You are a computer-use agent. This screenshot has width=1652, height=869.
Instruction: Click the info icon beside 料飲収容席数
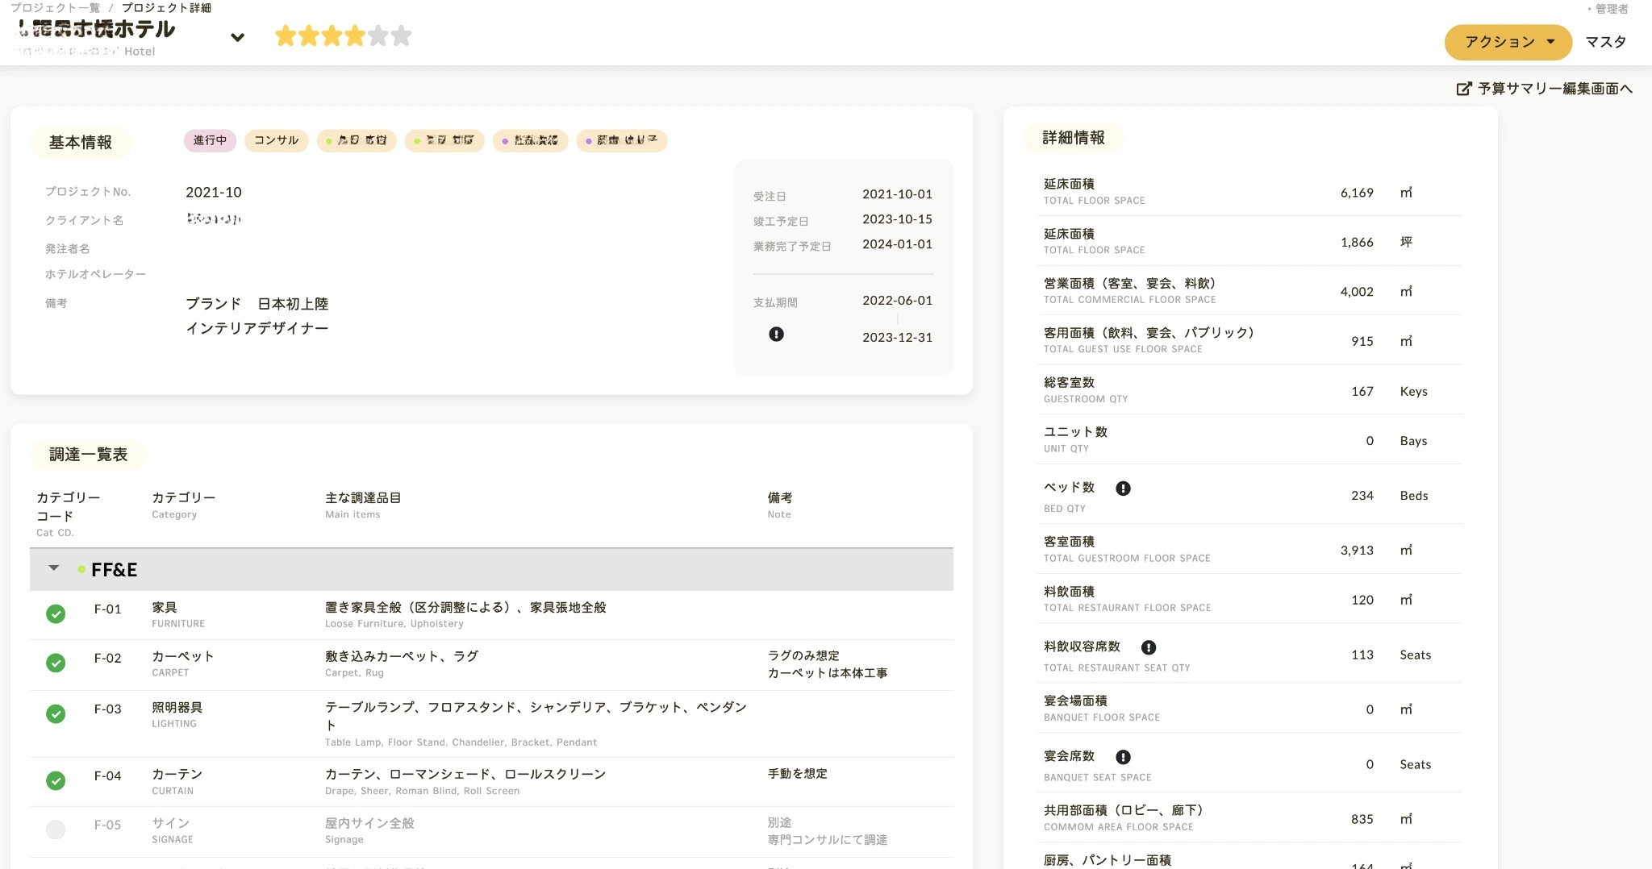(1149, 647)
